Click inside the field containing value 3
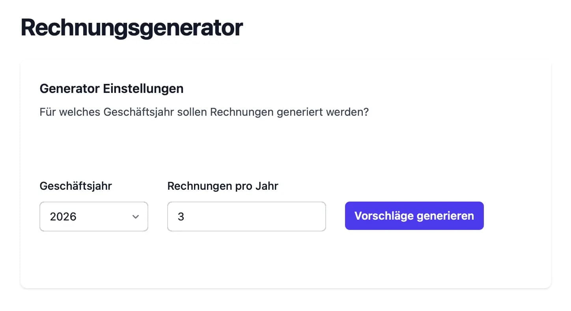The image size is (571, 311). (x=246, y=217)
